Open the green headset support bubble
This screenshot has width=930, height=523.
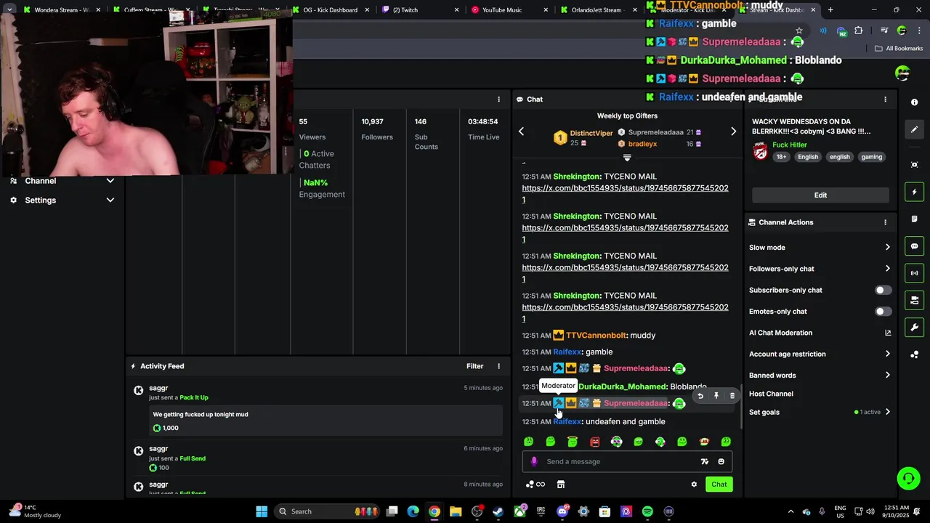click(x=908, y=478)
